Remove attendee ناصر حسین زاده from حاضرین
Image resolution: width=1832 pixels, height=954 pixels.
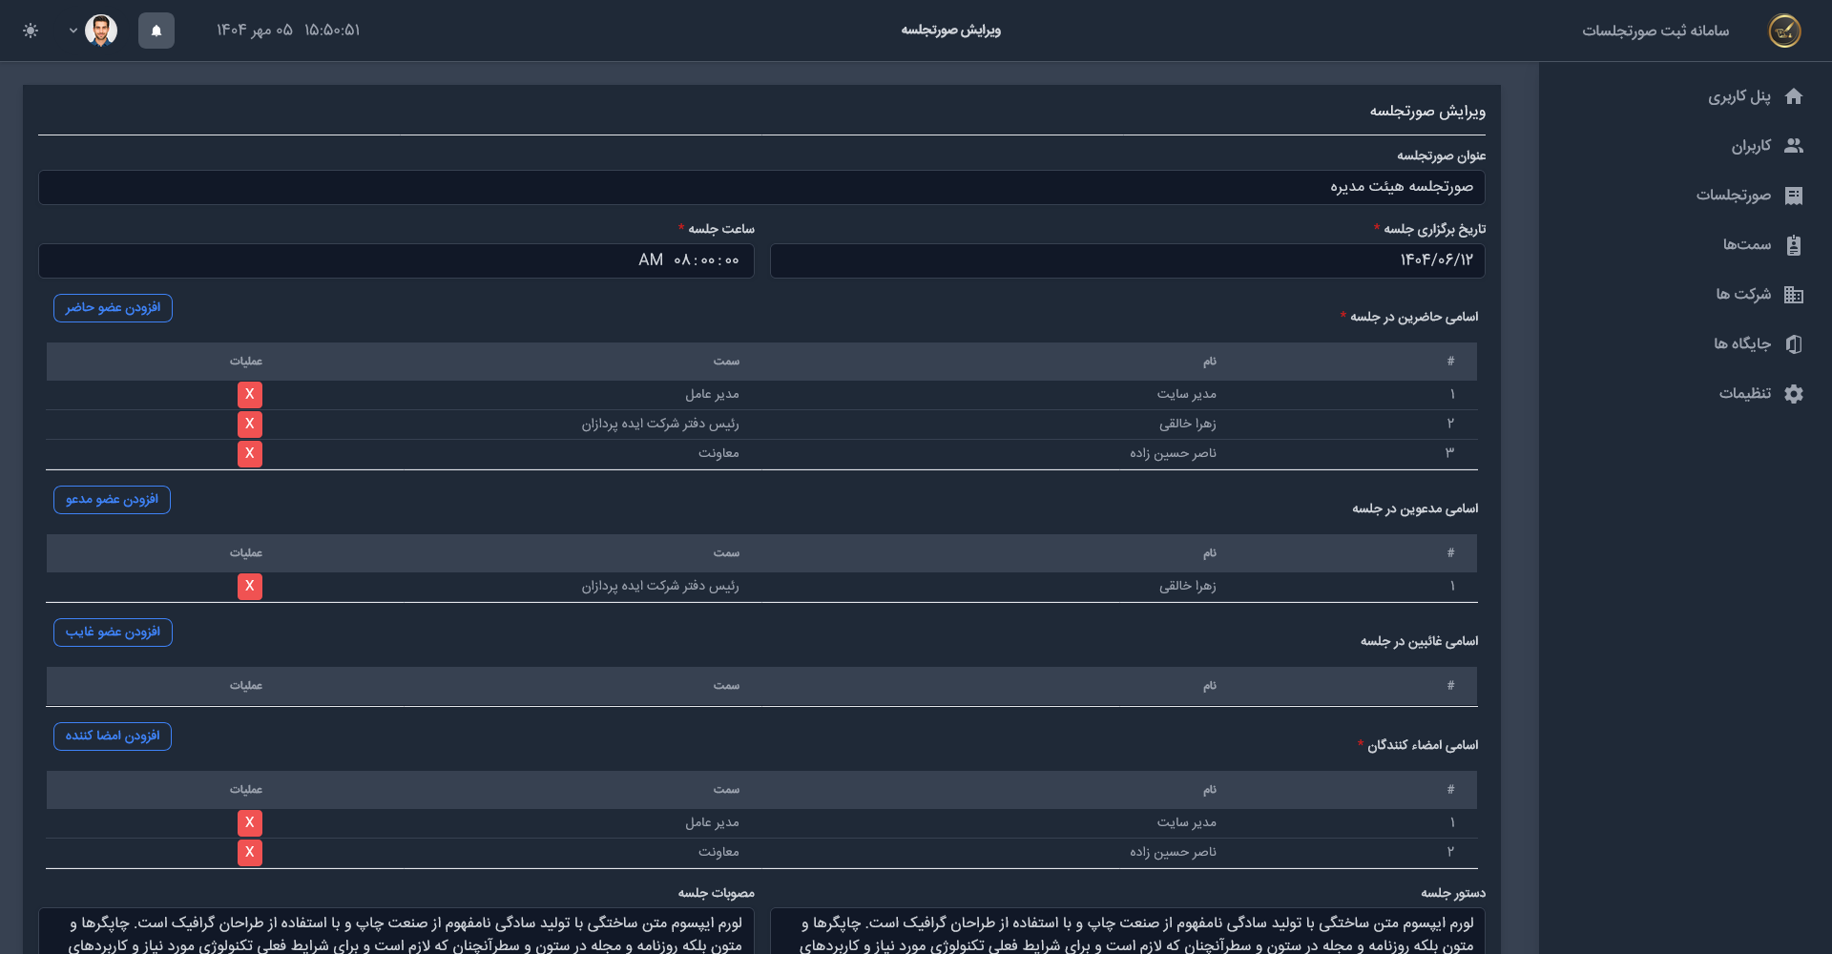(250, 453)
